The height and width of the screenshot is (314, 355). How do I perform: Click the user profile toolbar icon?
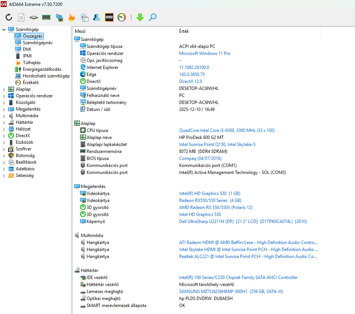pyautogui.click(x=97, y=17)
